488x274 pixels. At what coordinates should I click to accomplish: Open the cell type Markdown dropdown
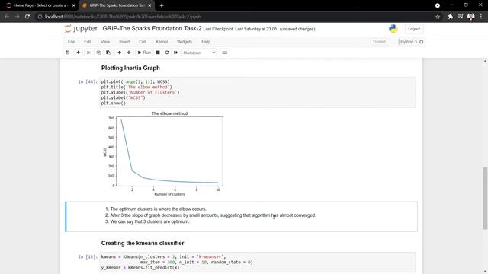[199, 53]
